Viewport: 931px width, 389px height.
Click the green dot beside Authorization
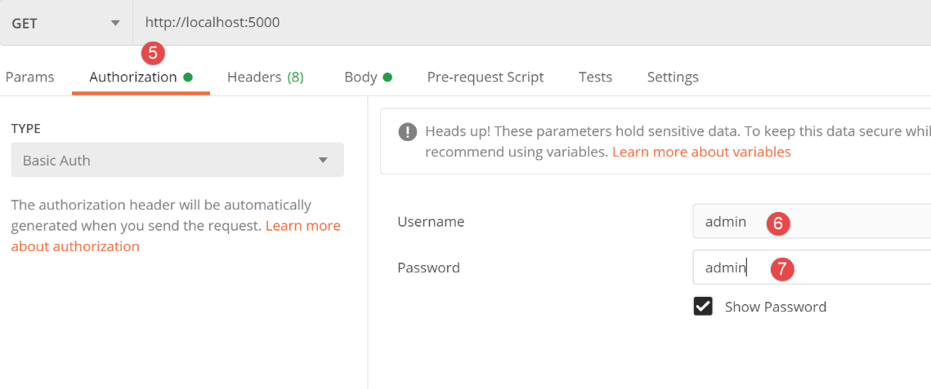point(188,77)
